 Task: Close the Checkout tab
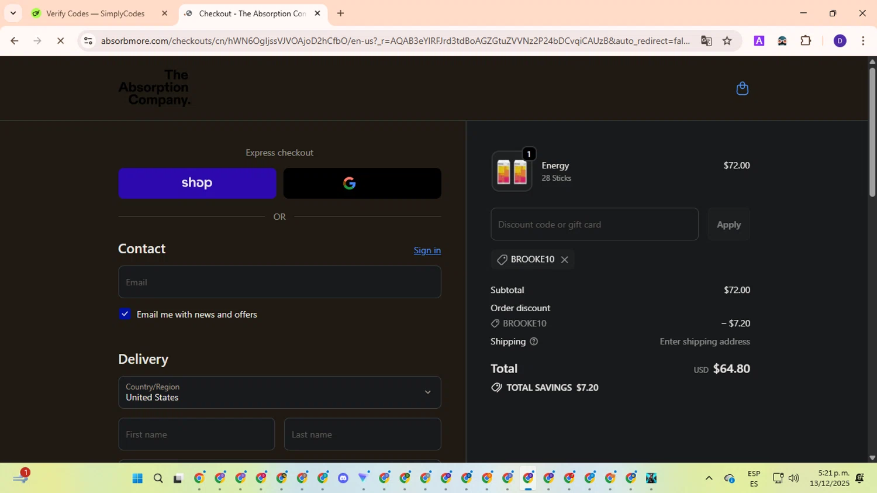coord(317,13)
